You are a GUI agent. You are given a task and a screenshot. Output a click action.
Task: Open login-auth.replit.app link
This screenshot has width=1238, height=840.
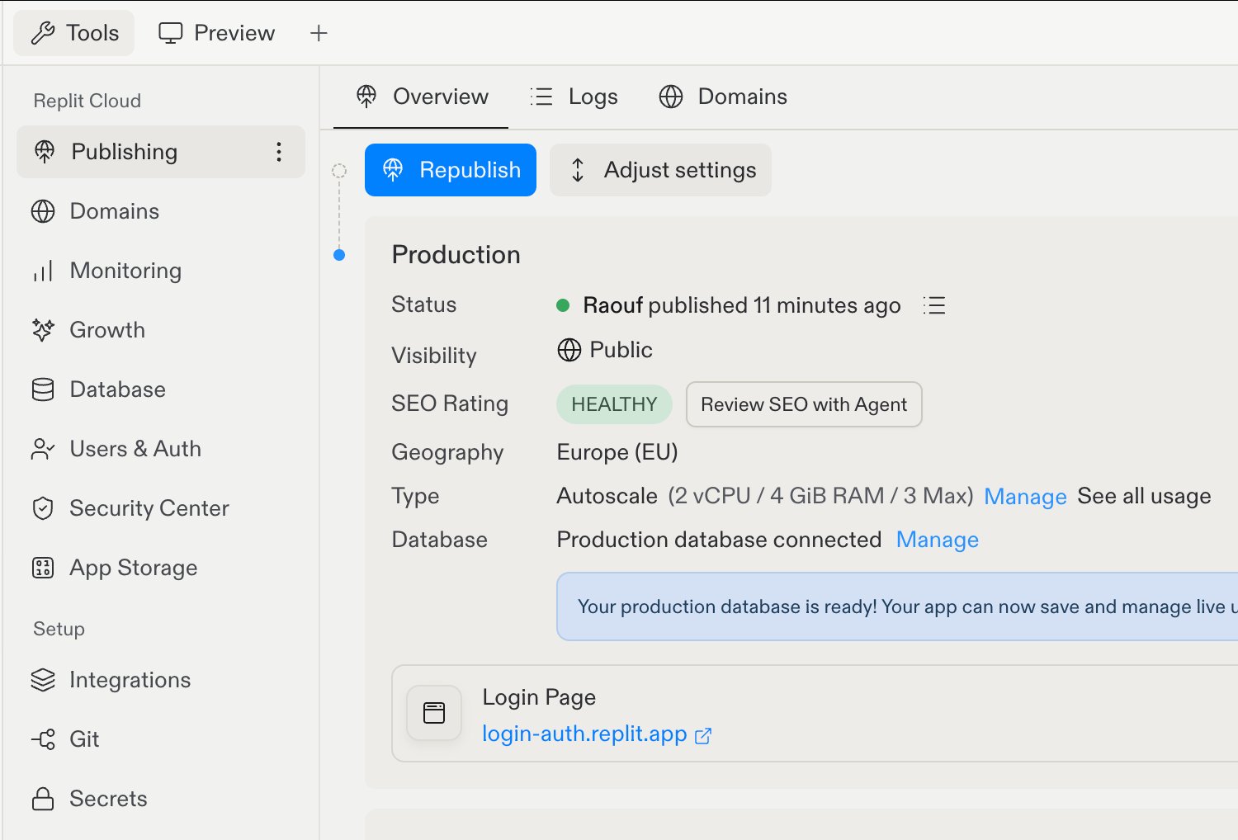click(x=584, y=734)
